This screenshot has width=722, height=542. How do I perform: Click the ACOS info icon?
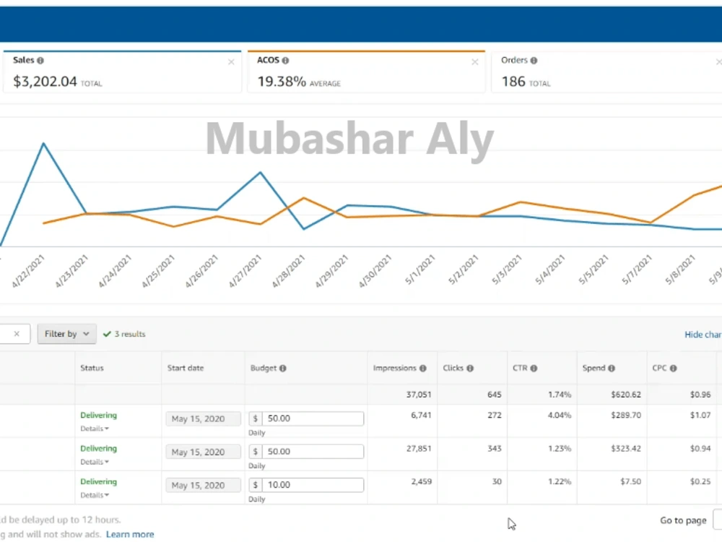pos(285,61)
